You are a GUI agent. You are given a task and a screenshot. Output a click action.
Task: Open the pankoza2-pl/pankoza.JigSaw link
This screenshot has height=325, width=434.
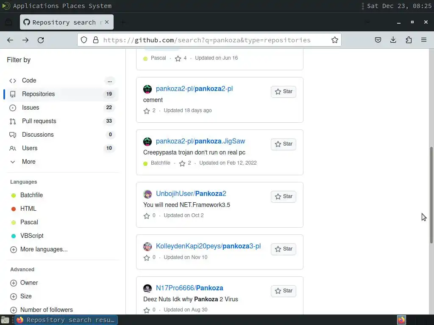[200, 141]
